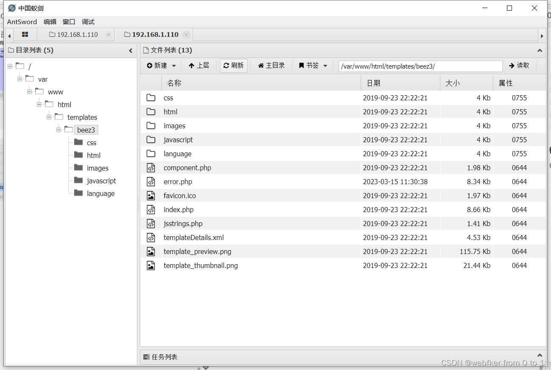The image size is (551, 370).
Task: Click css folder icon in file list
Action: tap(151, 98)
